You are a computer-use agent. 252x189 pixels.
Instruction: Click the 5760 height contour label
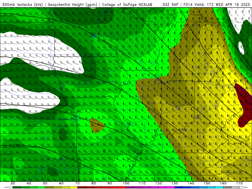click(17, 146)
